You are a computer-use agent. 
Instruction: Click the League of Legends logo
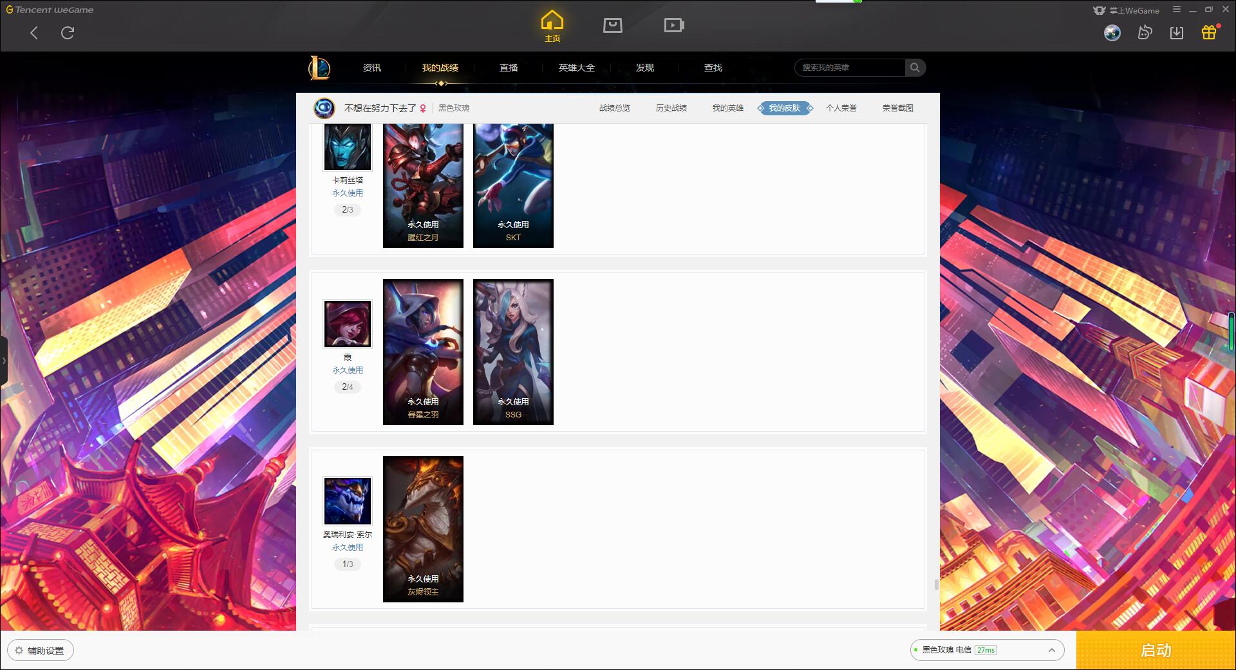click(320, 68)
